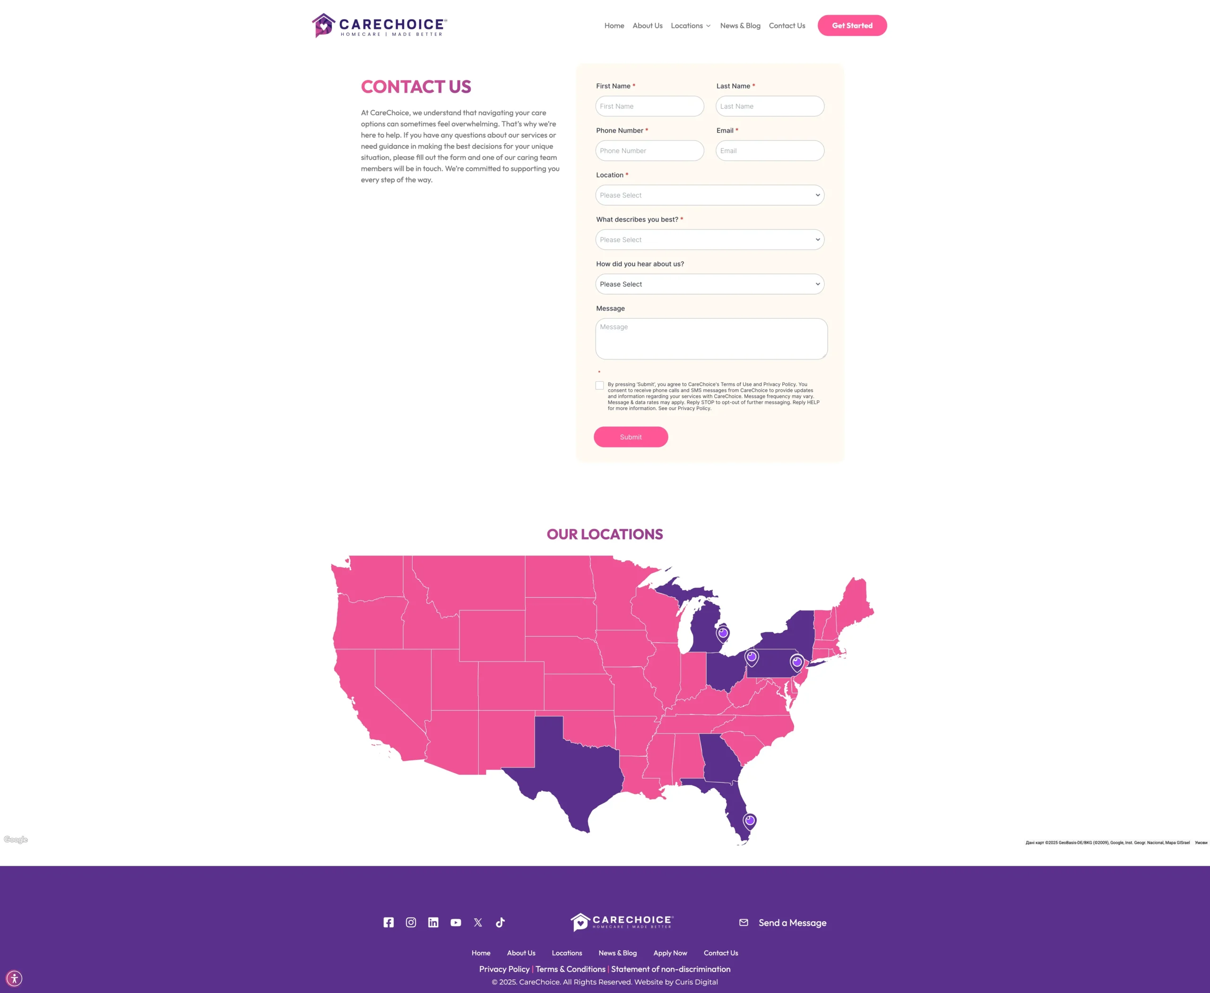Expand the Locations menu in header
This screenshot has width=1210, height=993.
(x=690, y=26)
